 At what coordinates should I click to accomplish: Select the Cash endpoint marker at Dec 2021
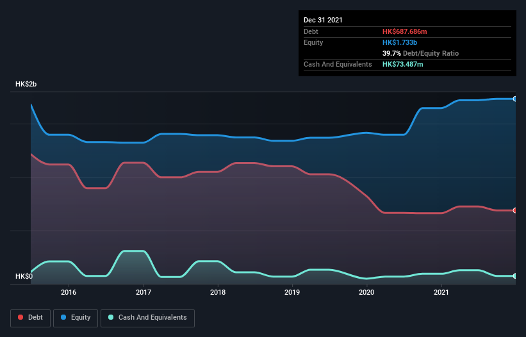coord(515,276)
